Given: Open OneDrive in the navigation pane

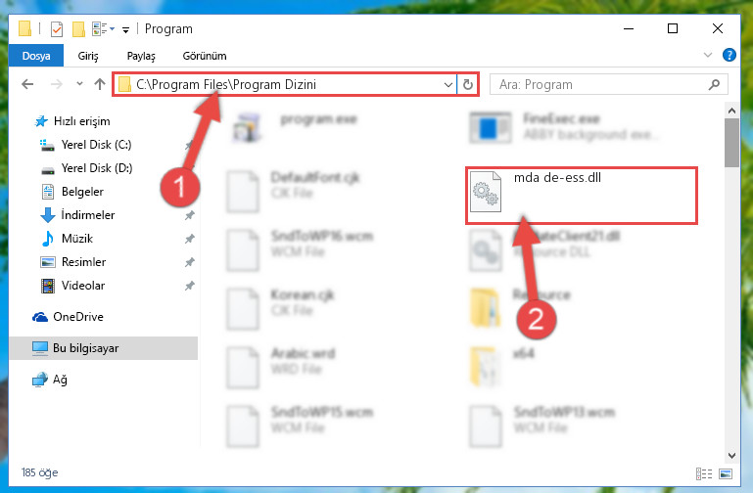Looking at the screenshot, I should pos(77,317).
